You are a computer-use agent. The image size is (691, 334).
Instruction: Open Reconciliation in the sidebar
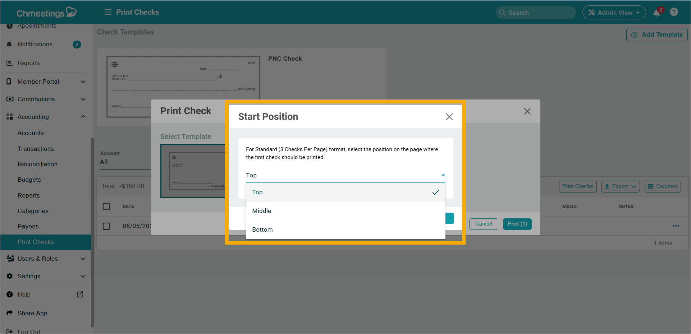[37, 164]
